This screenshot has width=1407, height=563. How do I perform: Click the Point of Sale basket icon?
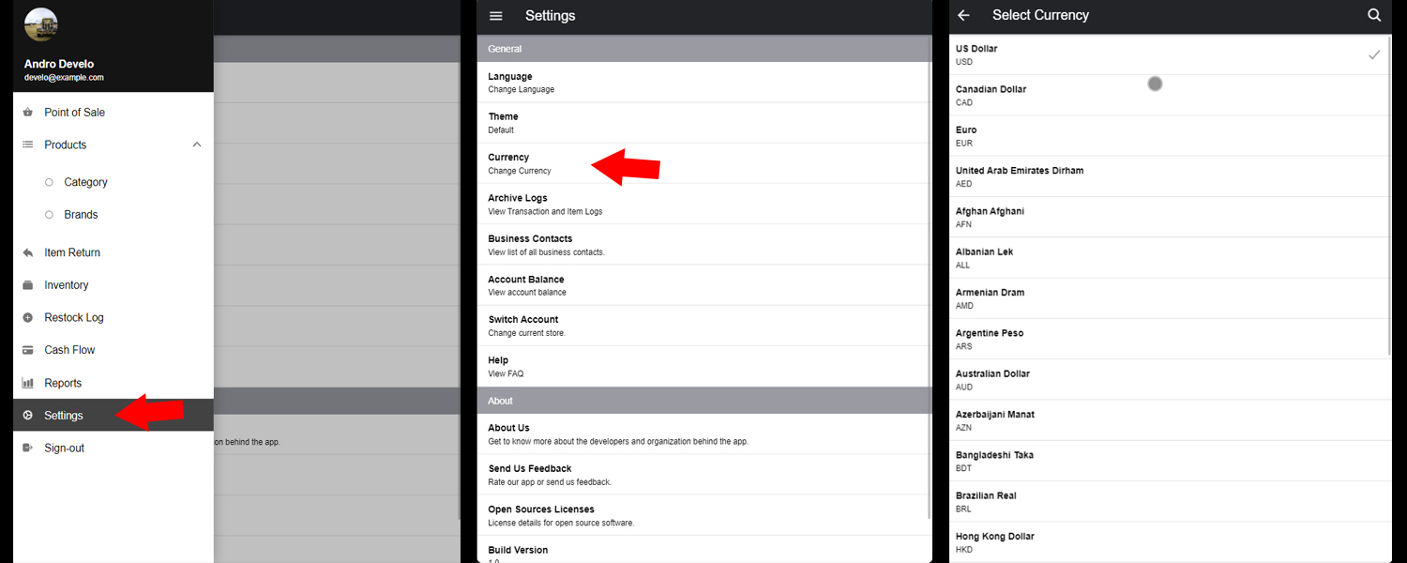pyautogui.click(x=27, y=113)
